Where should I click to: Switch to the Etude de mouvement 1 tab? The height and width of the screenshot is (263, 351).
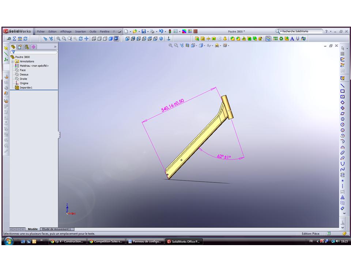click(x=56, y=229)
